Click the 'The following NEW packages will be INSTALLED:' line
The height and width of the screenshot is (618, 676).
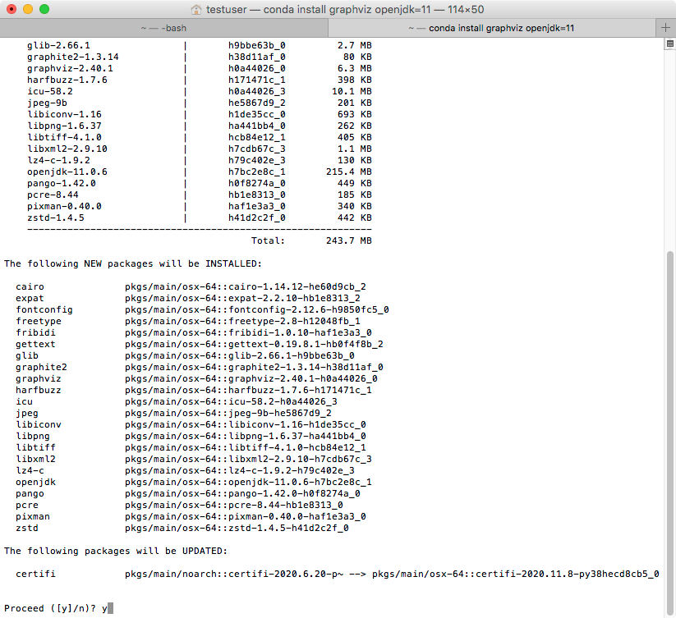click(133, 263)
